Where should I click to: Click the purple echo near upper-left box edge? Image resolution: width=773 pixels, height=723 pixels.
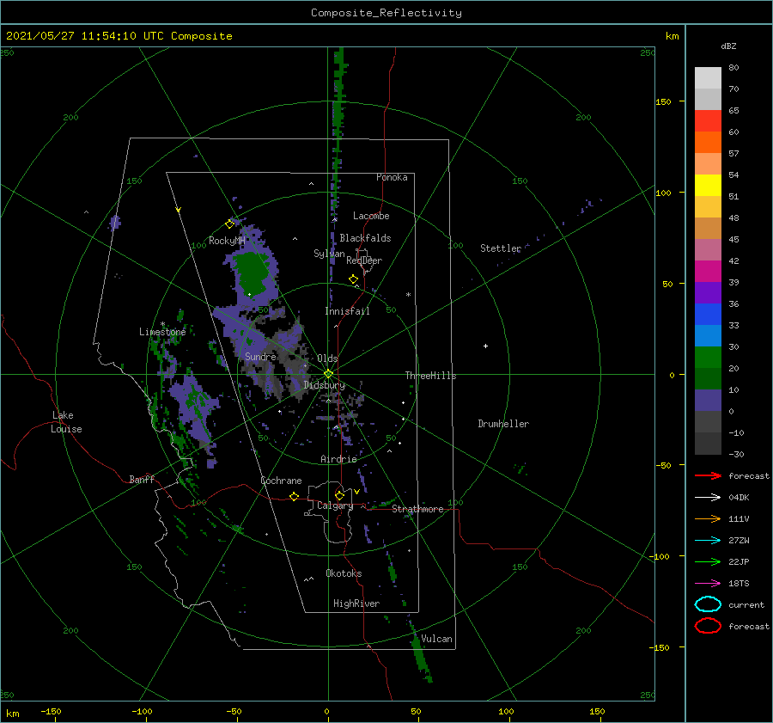pos(115,222)
